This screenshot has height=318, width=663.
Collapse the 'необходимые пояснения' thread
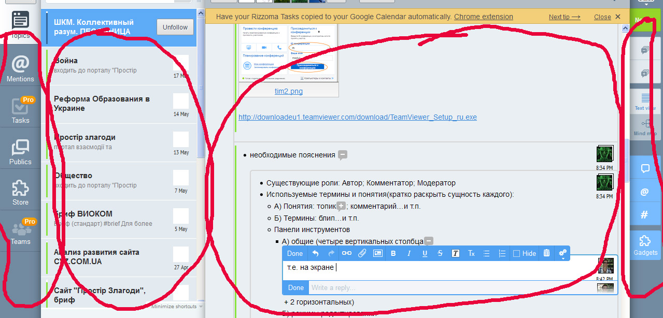pos(342,155)
